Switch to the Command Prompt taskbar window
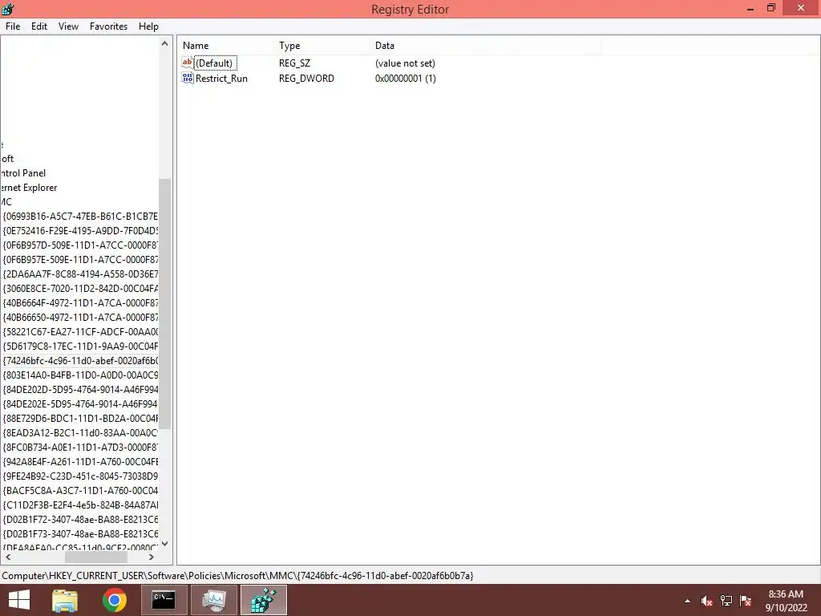This screenshot has width=821, height=616. pyautogui.click(x=164, y=600)
